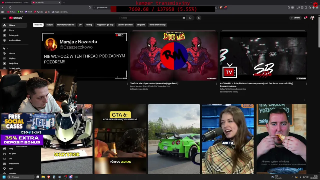Open the Paymedia bookmark
320x180 pixels.
tap(38, 12)
